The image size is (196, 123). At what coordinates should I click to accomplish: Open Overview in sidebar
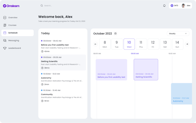tap(17, 17)
